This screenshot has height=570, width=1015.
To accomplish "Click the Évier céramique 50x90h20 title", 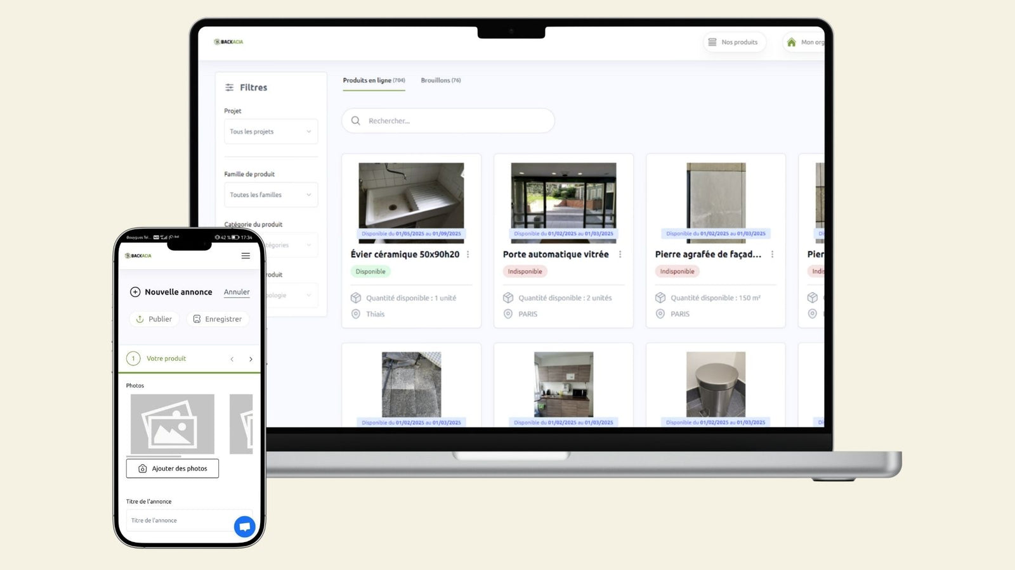I will pyautogui.click(x=405, y=255).
